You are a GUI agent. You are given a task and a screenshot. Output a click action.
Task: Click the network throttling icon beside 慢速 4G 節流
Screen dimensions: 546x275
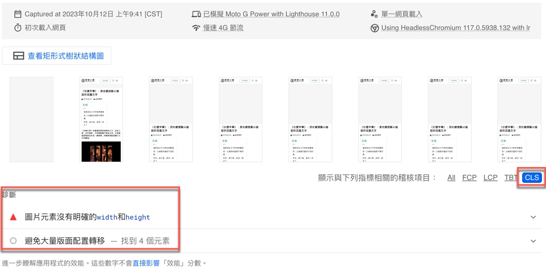click(196, 28)
